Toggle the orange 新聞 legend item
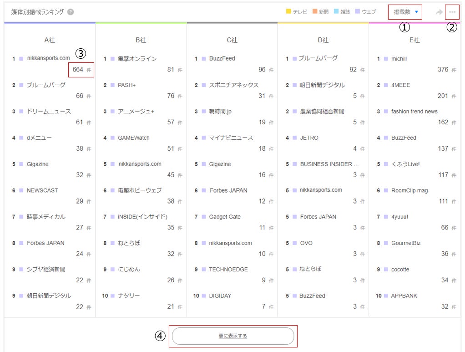Image resolution: width=465 pixels, height=352 pixels. (x=321, y=11)
